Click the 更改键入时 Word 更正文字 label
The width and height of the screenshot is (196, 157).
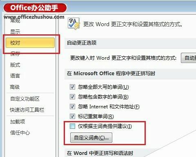point(123,58)
